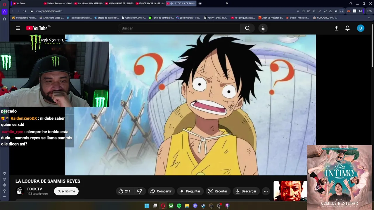Add page to bookmarks heart icon
Viewport: 374px width, 210px height.
(325, 11)
